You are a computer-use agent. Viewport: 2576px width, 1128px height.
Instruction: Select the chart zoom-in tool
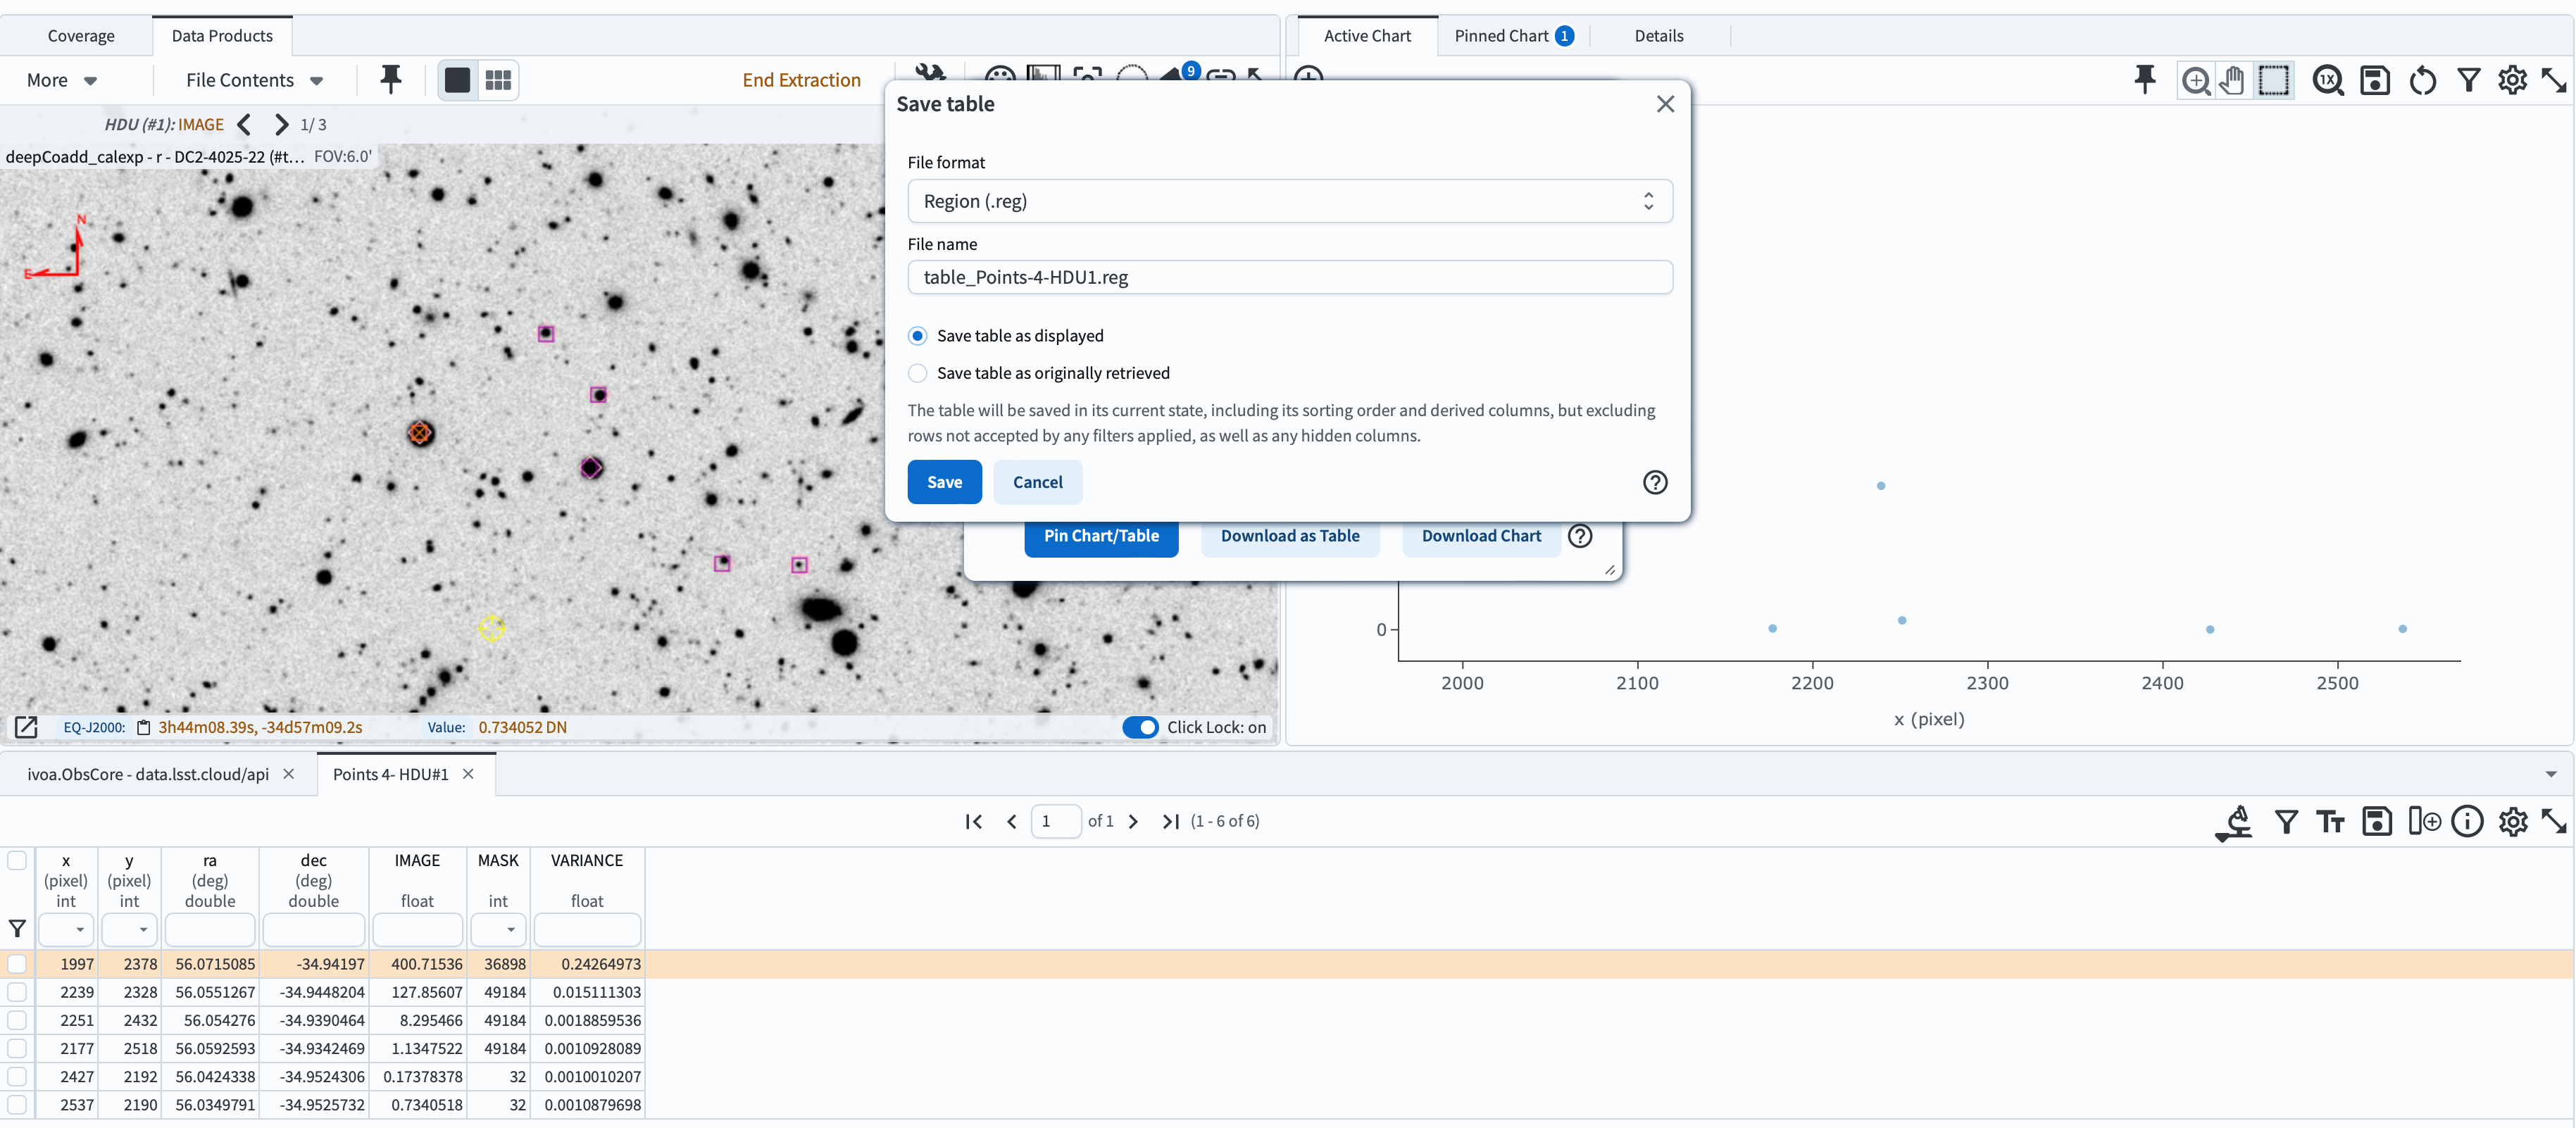click(x=2195, y=80)
